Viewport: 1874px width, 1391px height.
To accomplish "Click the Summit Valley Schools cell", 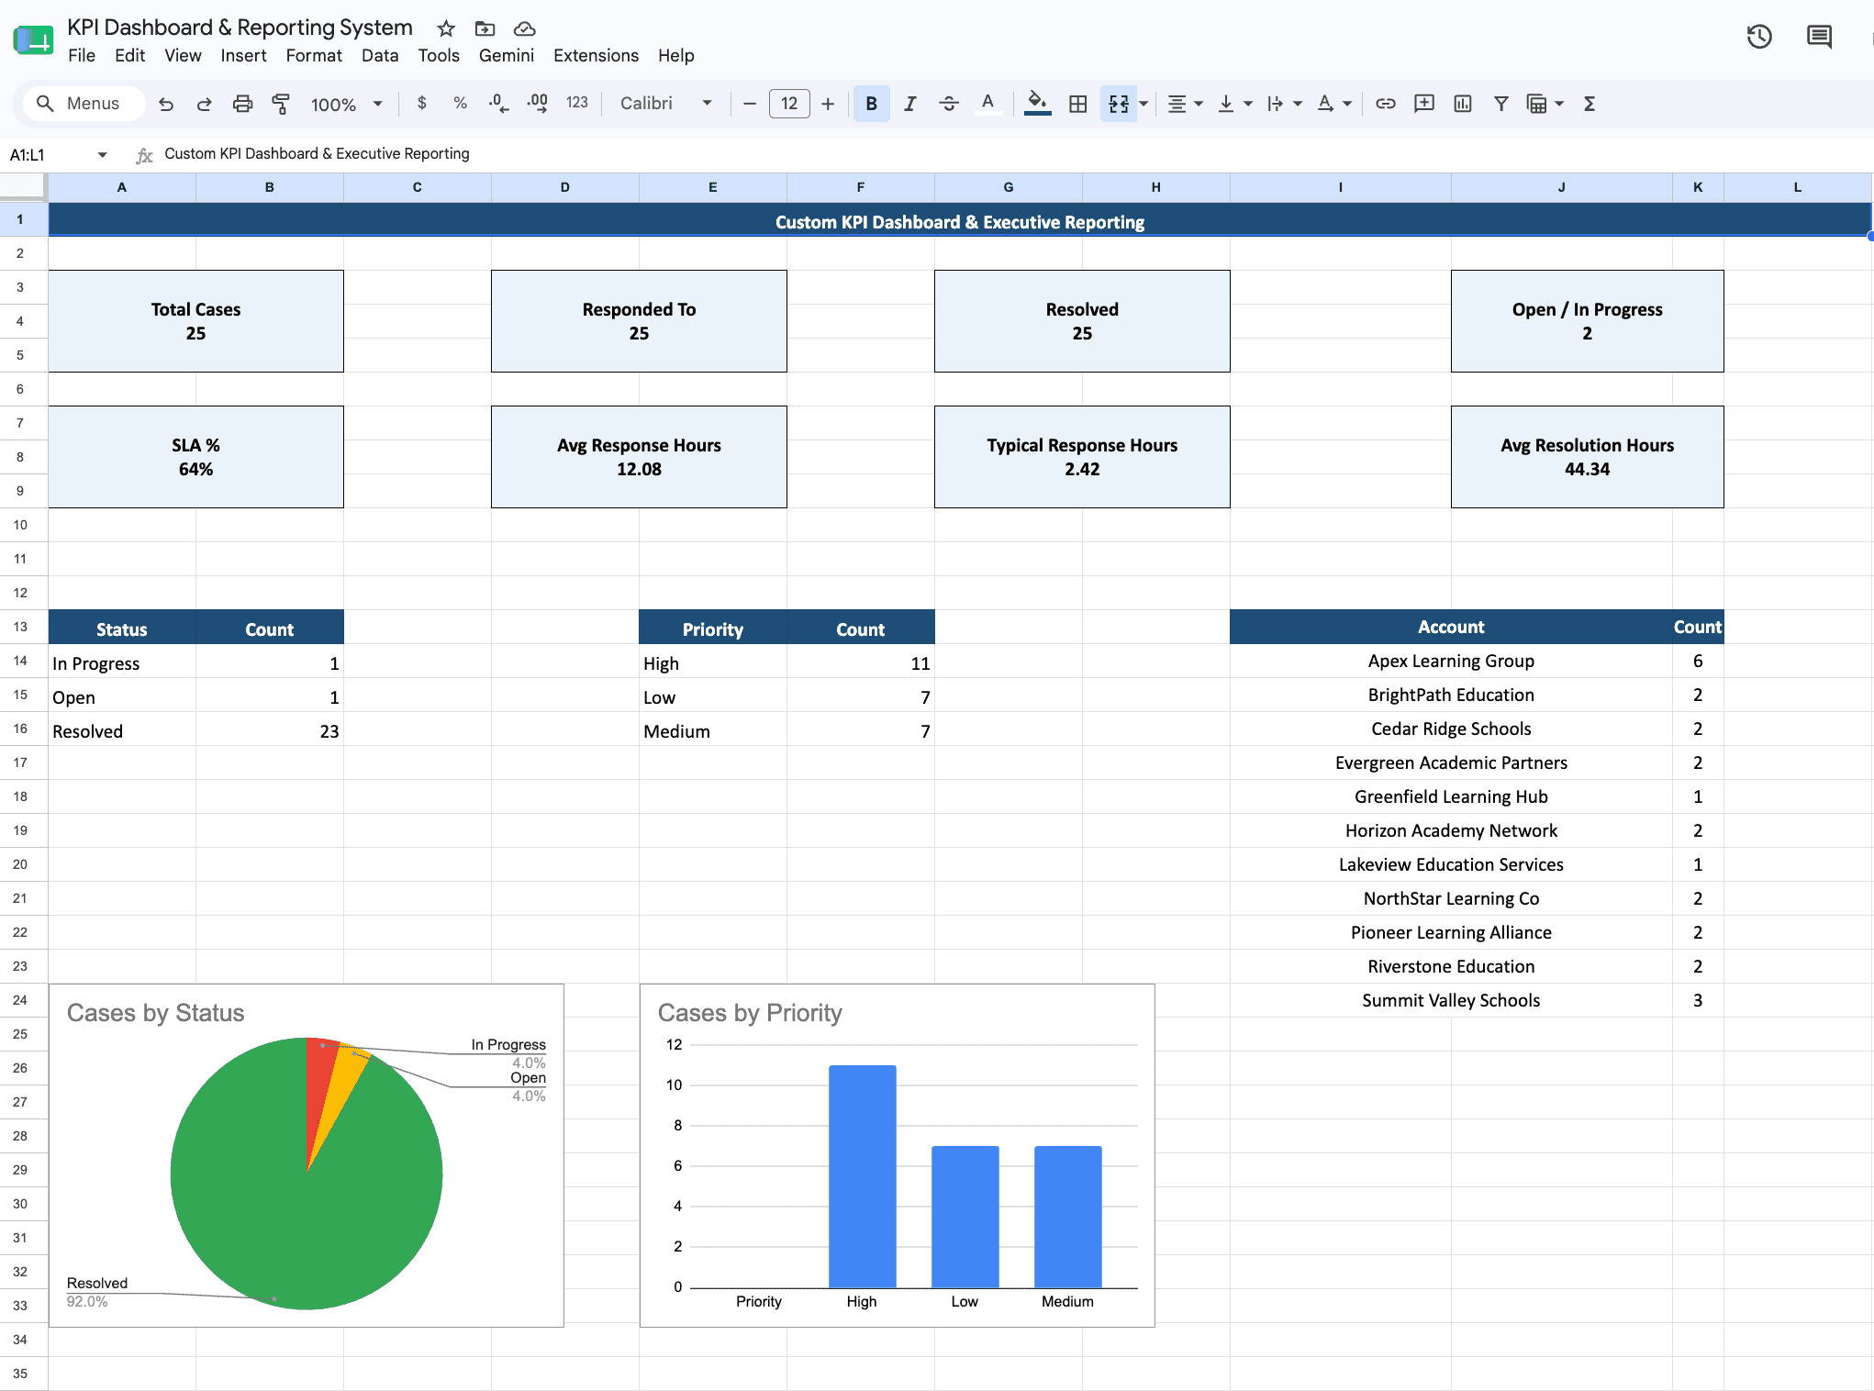I will click(1451, 1000).
